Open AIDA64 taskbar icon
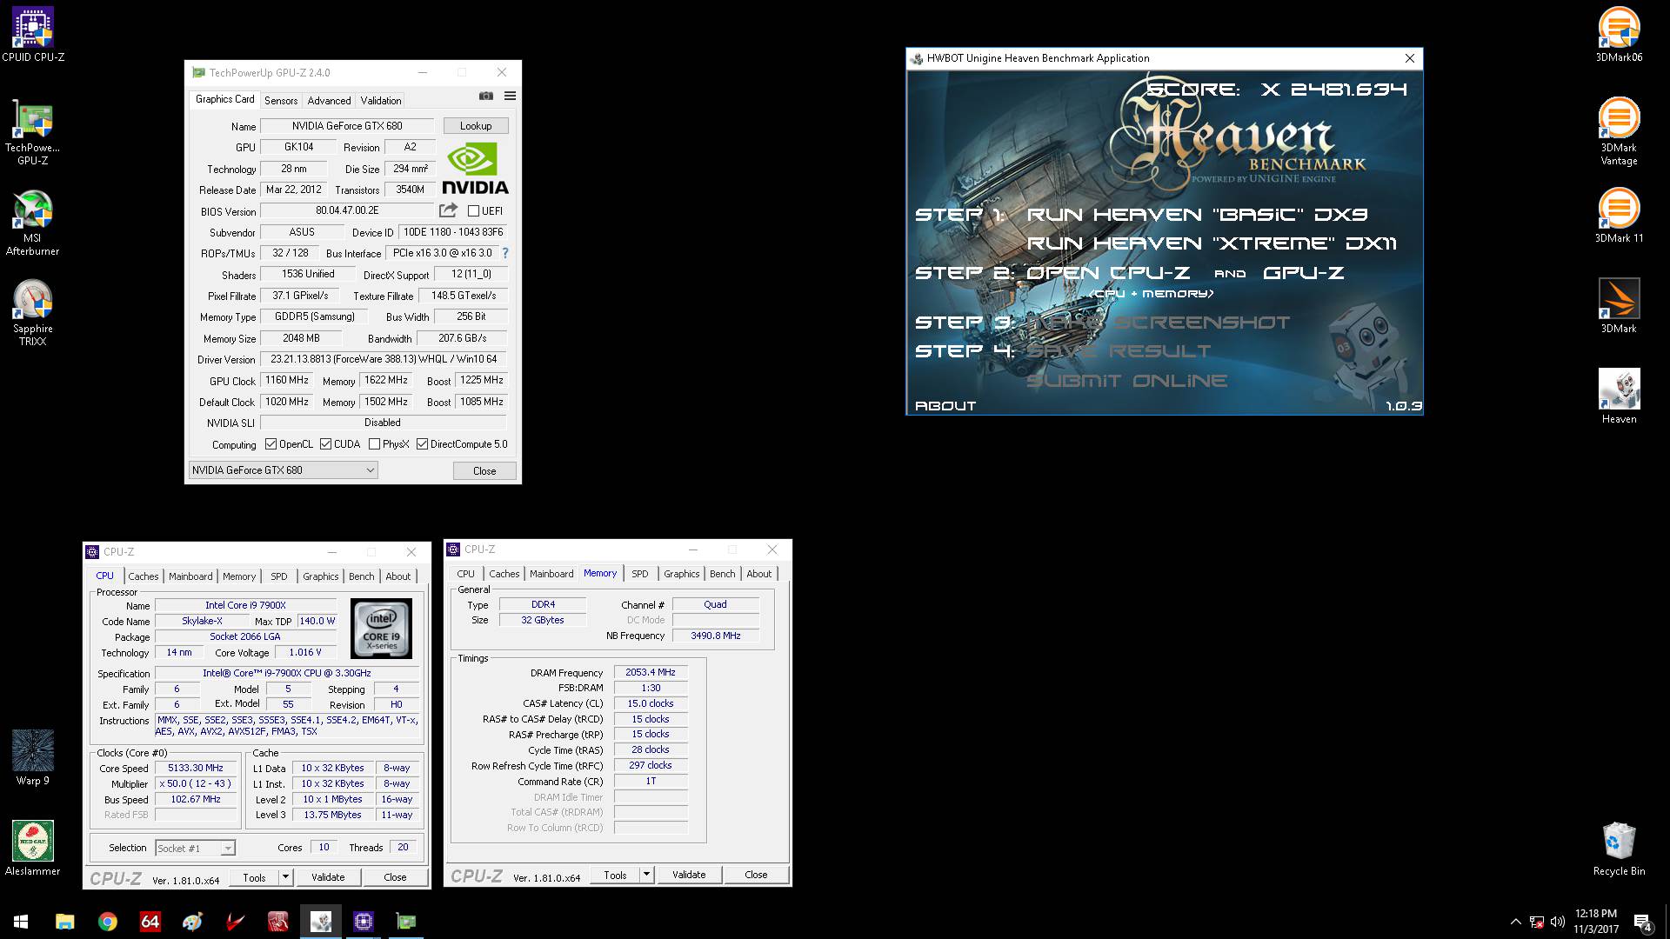This screenshot has height=939, width=1670. pyautogui.click(x=150, y=922)
